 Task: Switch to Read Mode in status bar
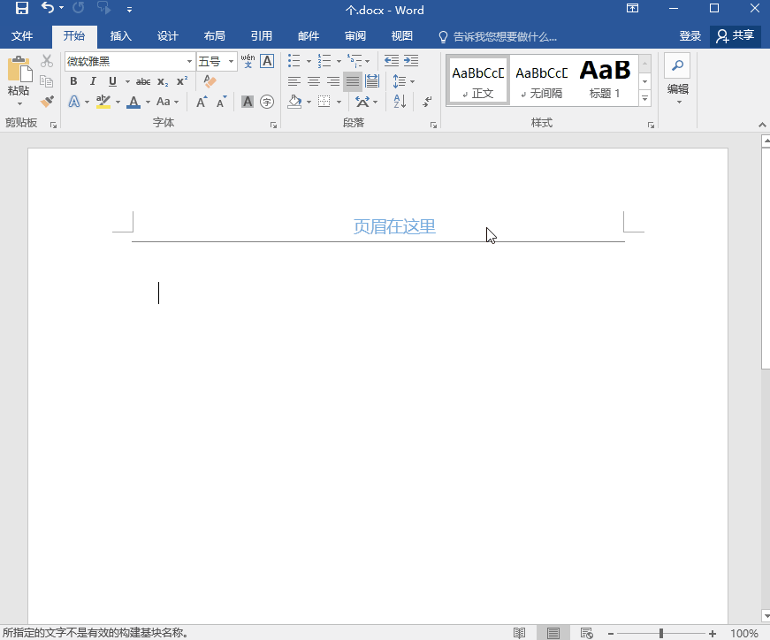[x=520, y=633]
